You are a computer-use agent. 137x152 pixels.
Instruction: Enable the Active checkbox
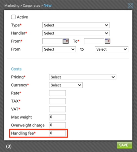point(13,17)
